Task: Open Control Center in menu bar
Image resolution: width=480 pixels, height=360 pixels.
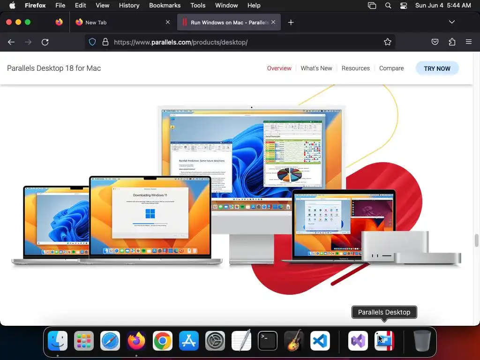Action: coord(404,5)
